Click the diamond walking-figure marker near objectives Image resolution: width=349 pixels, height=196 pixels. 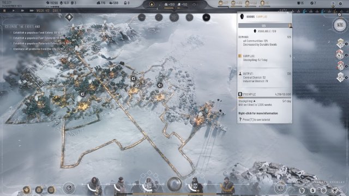[69, 17]
